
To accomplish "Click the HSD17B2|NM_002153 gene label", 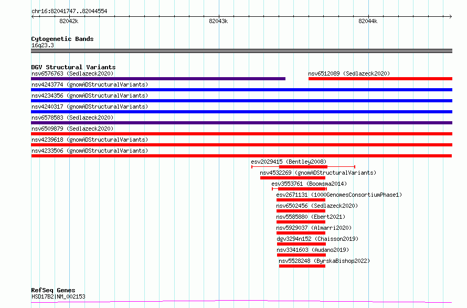I will tap(58, 296).
